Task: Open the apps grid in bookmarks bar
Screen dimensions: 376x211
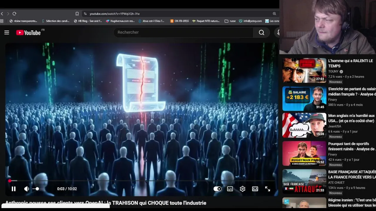Action: 1,21
